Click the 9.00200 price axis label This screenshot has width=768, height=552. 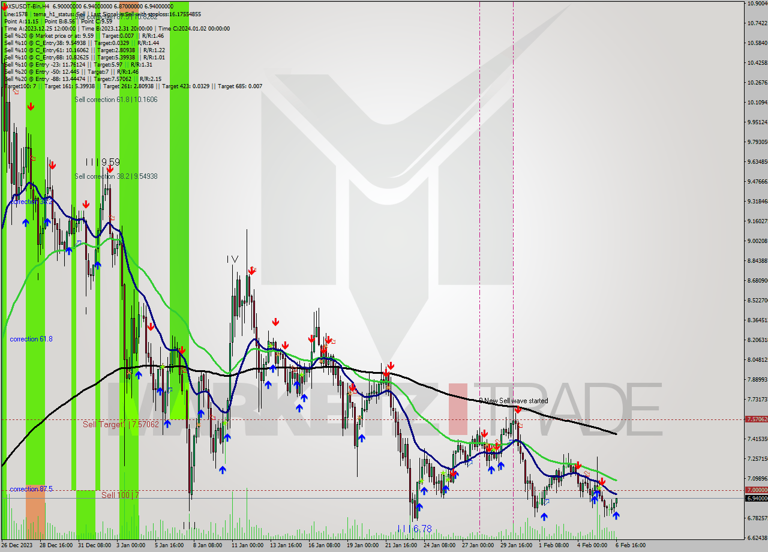757,241
